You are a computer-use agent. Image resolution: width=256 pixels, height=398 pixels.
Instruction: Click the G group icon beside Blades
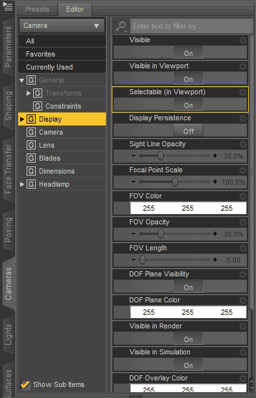coord(31,158)
